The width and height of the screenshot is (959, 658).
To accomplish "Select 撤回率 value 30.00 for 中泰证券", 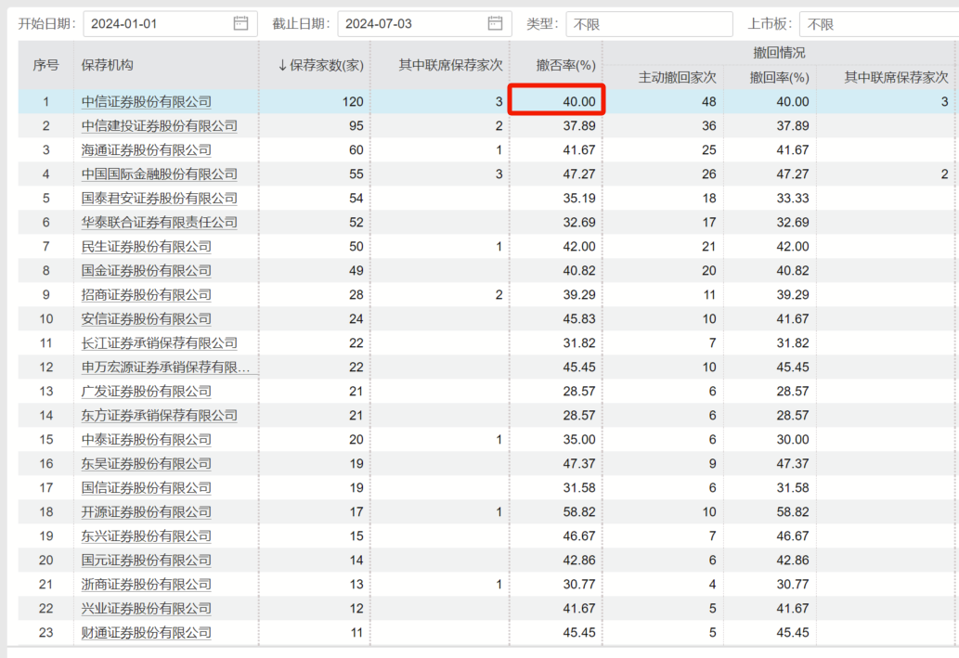I will point(793,440).
